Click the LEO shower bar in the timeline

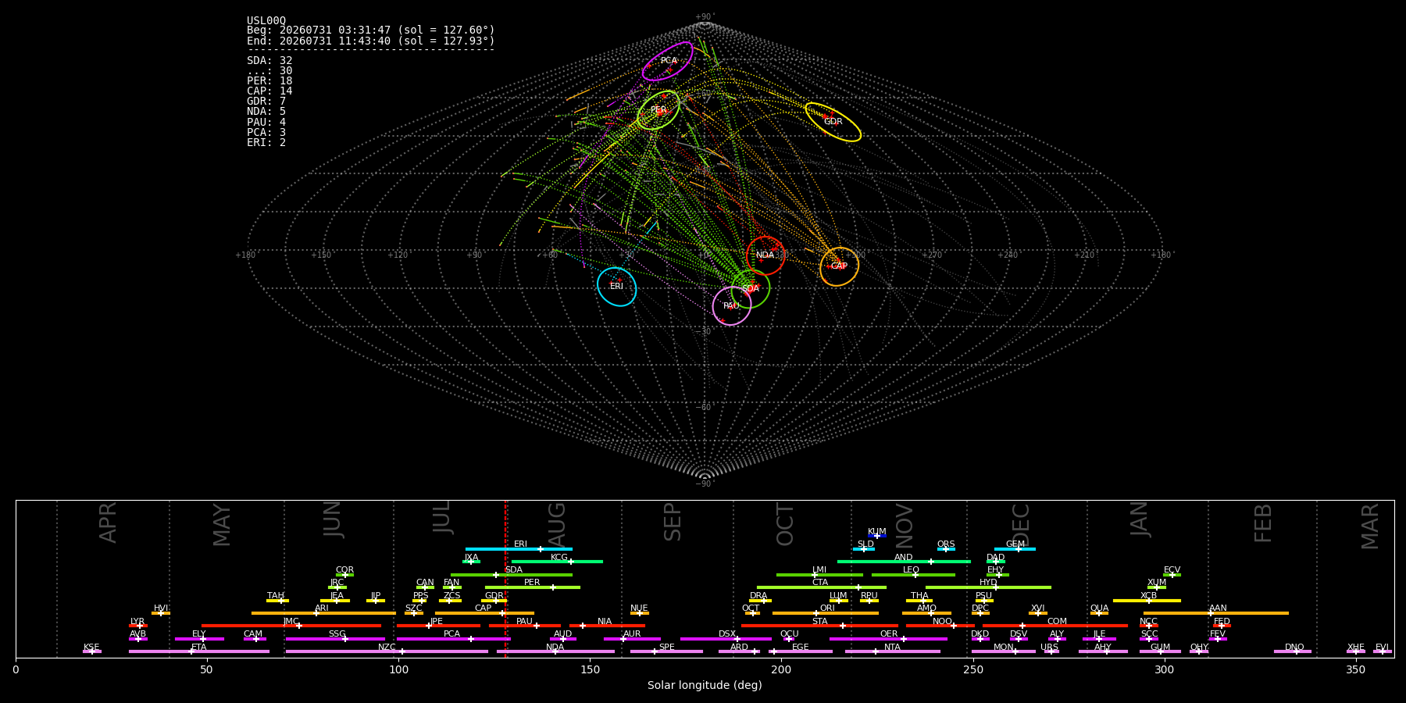click(x=913, y=575)
